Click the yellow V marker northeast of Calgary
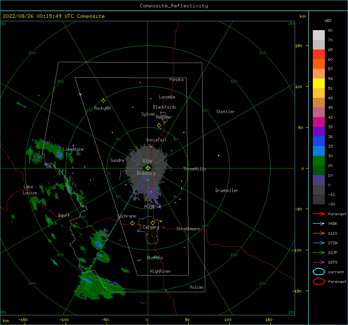This screenshot has height=325, width=348. (161, 221)
